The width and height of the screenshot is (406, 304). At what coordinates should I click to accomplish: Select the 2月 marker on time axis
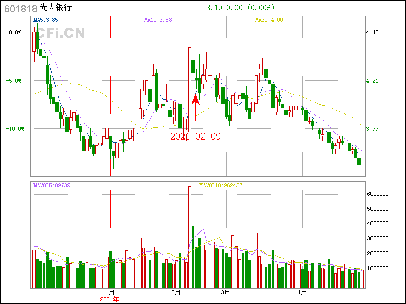tap(176, 293)
